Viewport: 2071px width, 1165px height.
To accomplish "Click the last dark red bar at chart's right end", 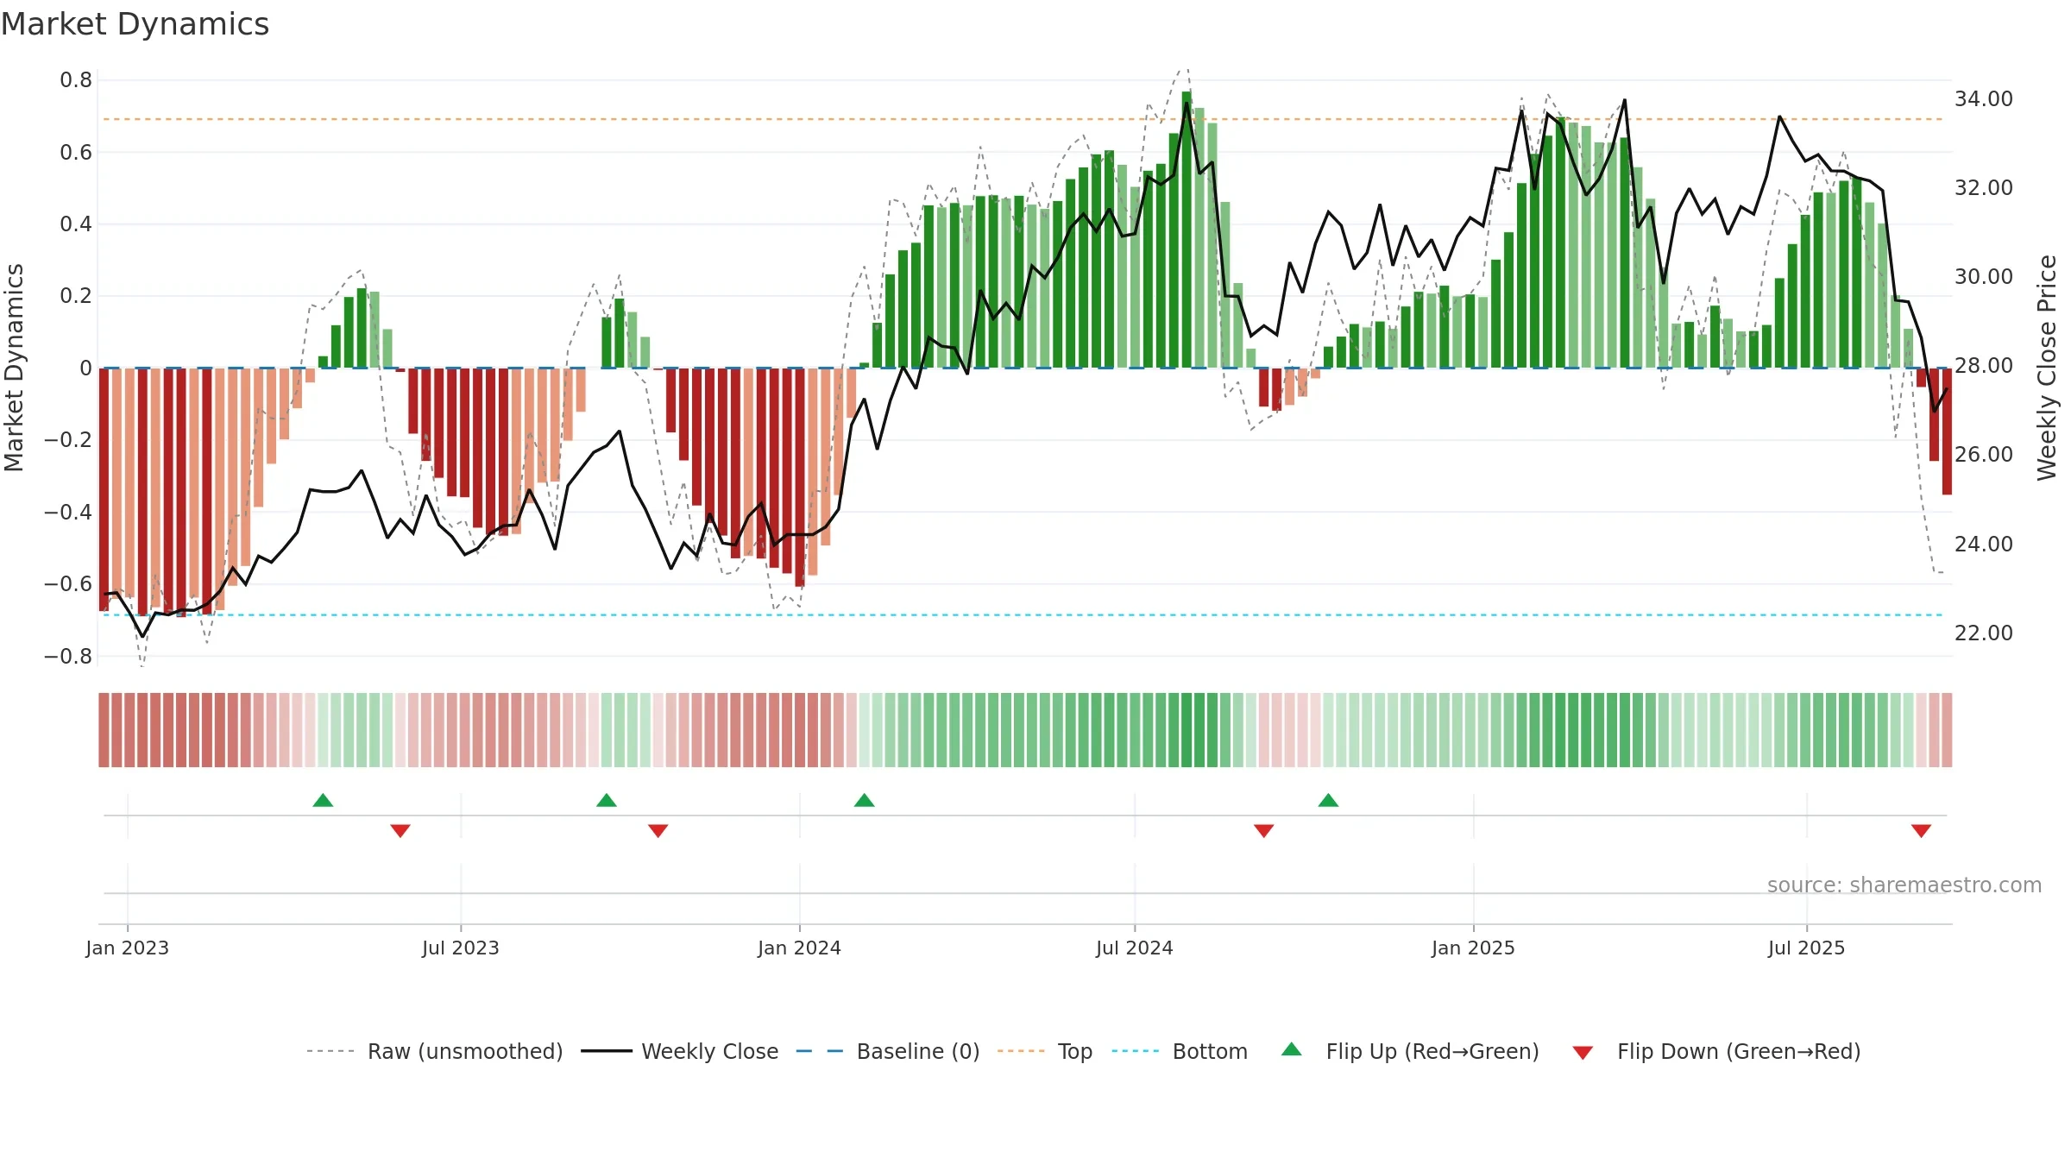I will pyautogui.click(x=1947, y=431).
